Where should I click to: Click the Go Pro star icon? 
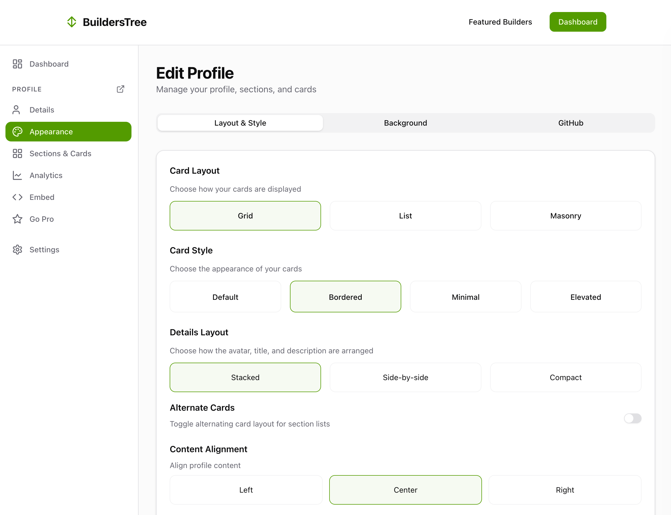(x=17, y=219)
